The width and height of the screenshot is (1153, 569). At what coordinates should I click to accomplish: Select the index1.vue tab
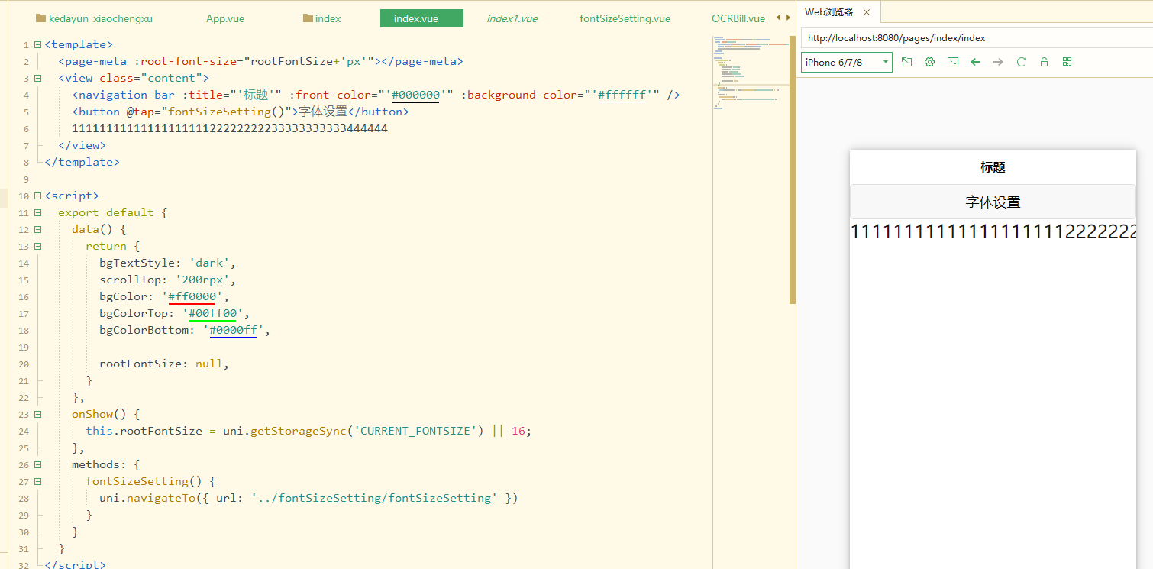coord(511,18)
